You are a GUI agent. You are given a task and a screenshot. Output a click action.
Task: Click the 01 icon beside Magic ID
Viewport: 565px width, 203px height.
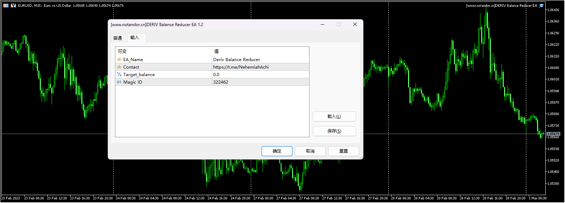coord(119,82)
